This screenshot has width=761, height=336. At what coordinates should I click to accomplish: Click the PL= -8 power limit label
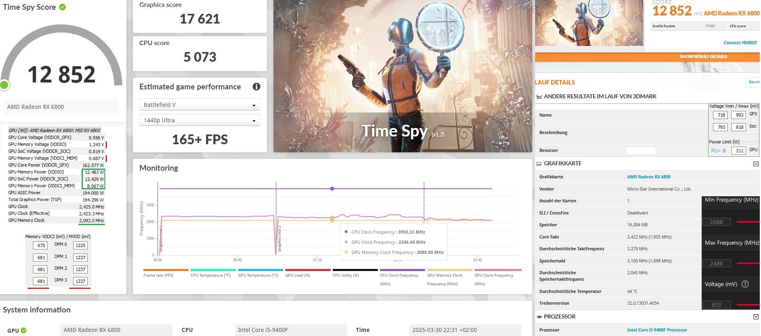[x=718, y=151]
